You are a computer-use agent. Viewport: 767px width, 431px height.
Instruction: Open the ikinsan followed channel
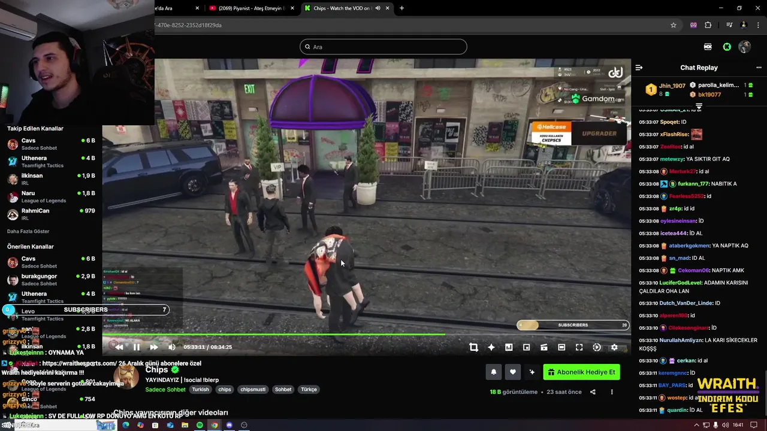tap(51, 179)
